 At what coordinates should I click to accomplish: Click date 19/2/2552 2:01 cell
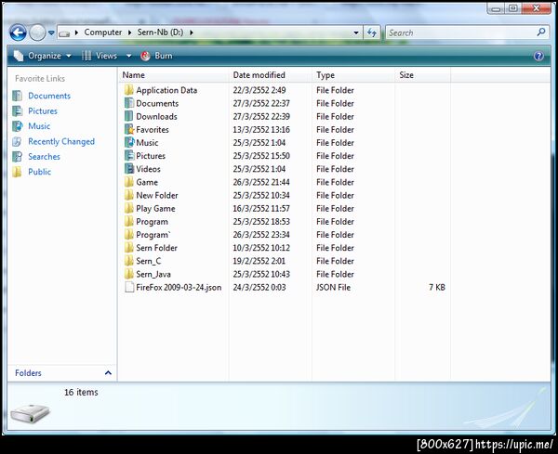tap(259, 261)
